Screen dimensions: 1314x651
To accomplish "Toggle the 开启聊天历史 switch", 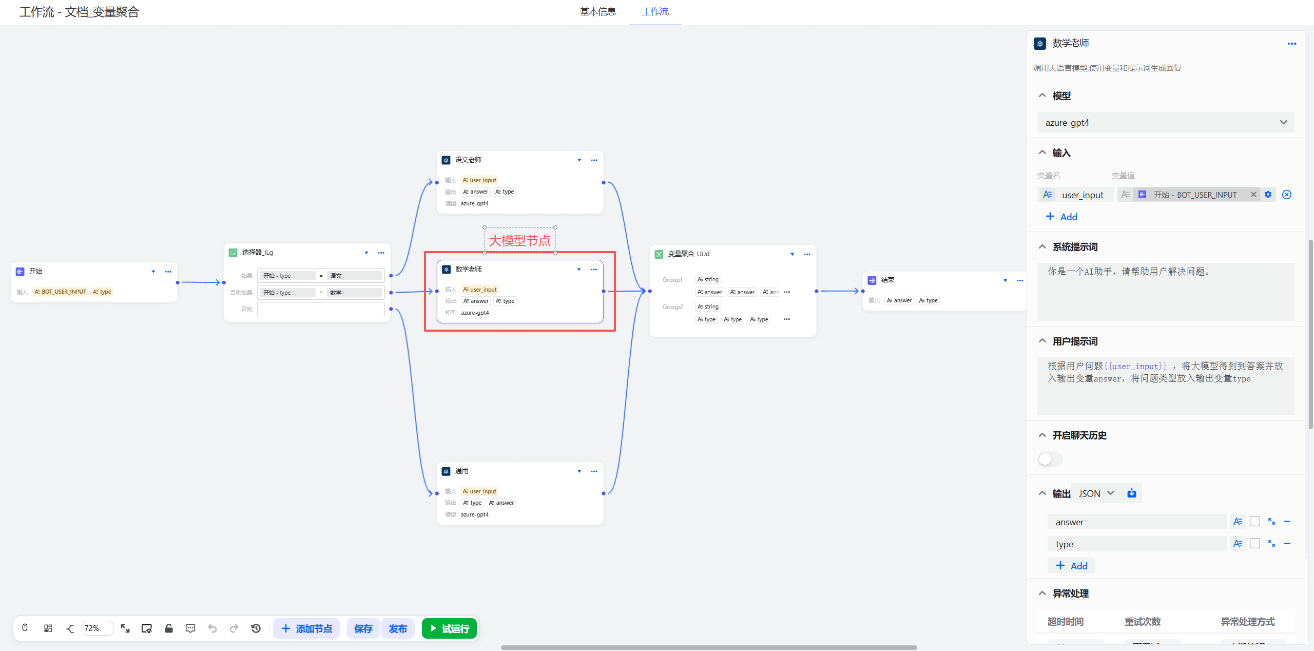I will (1049, 459).
